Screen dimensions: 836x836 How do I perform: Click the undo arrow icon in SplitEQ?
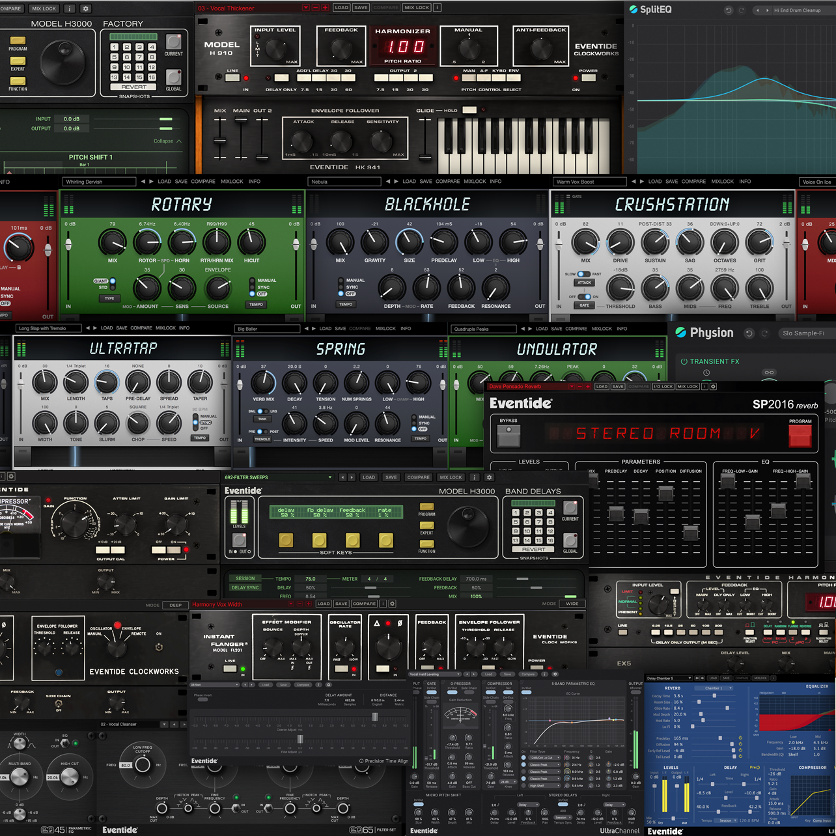click(x=729, y=10)
